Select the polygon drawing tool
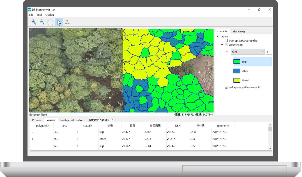 tap(51, 22)
